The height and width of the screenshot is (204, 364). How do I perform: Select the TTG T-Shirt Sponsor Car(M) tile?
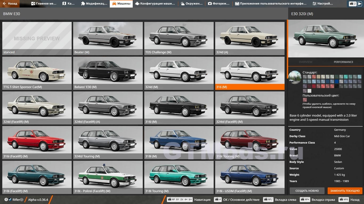coord(37,73)
